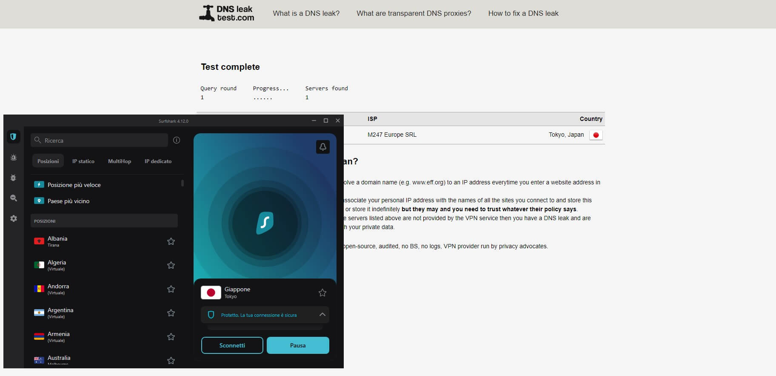Expand the connection status chevron

tap(322, 315)
